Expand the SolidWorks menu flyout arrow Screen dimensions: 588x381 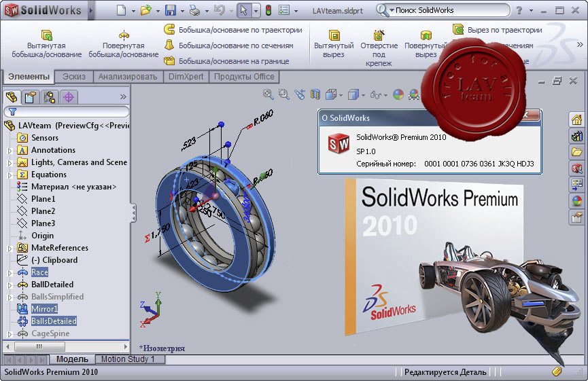(x=91, y=10)
